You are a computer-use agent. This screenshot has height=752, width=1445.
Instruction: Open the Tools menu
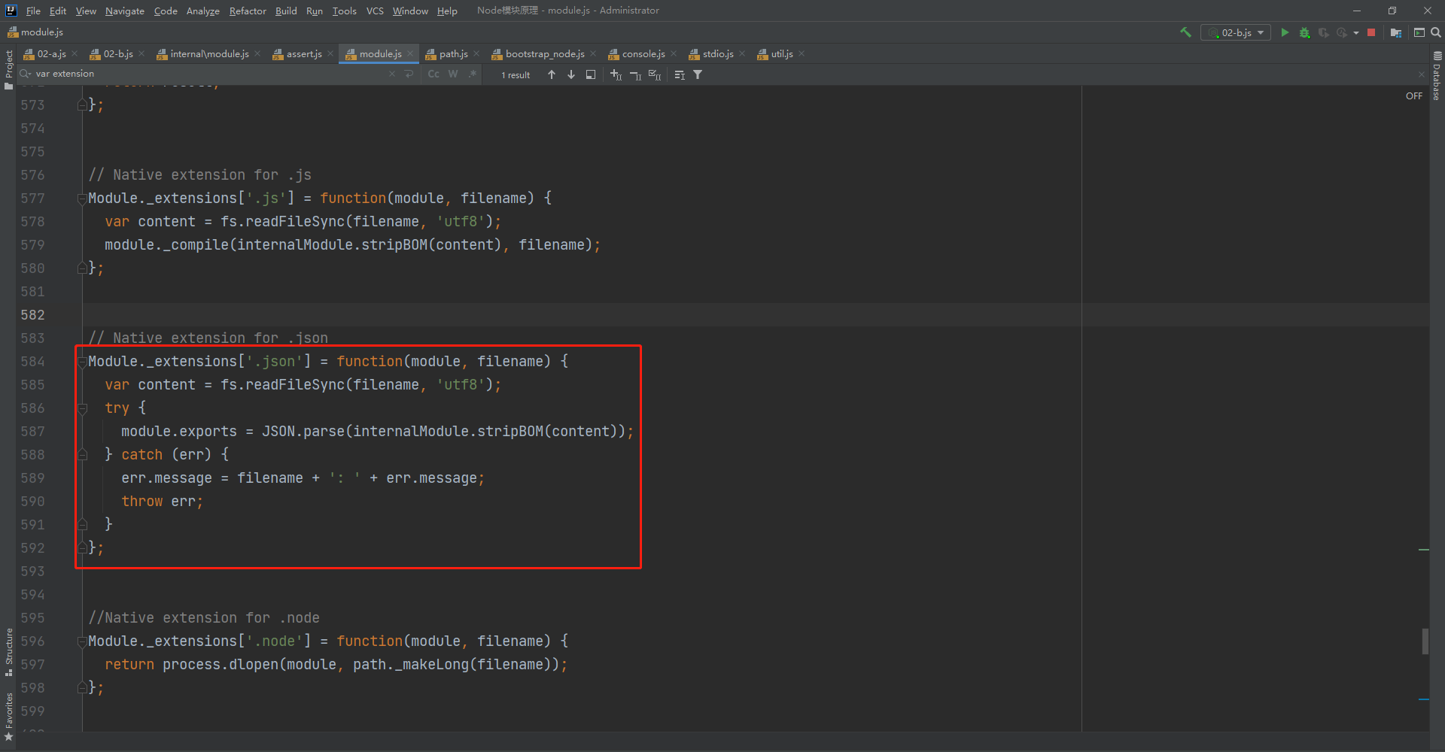pyautogui.click(x=344, y=11)
